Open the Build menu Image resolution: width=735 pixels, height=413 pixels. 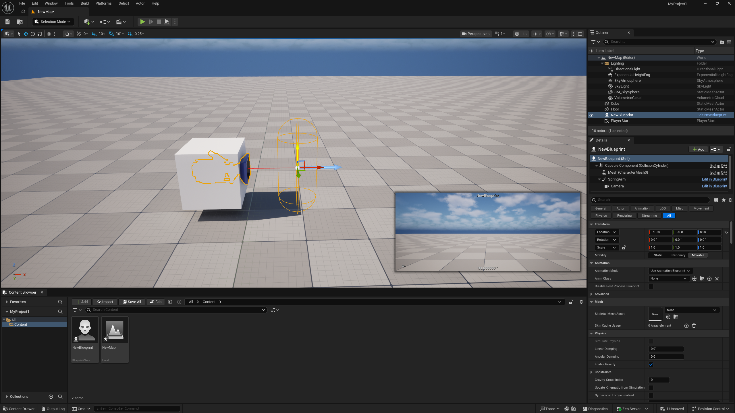[84, 3]
